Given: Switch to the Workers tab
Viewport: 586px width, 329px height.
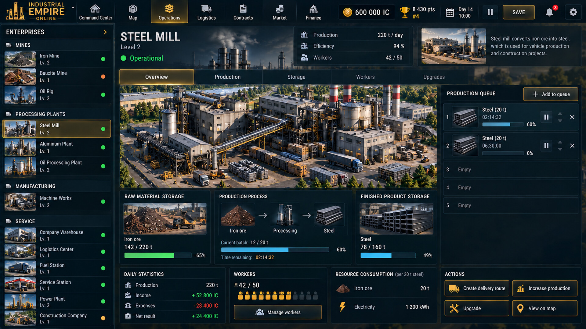Looking at the screenshot, I should pos(365,77).
